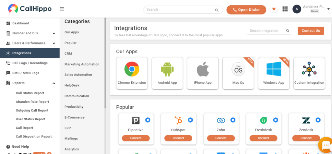The width and height of the screenshot is (332, 154).
Task: Open the Custom Integration tile
Action: pos(309,73)
